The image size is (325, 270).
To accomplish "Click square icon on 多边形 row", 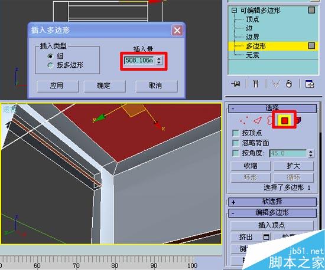I will [x=311, y=45].
